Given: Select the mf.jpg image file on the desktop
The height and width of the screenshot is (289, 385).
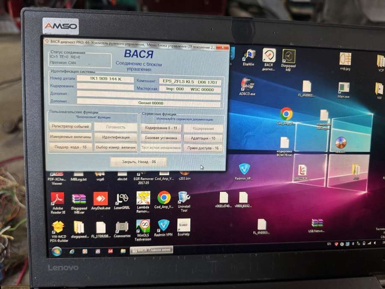Looking at the screenshot, I should click(345, 61).
